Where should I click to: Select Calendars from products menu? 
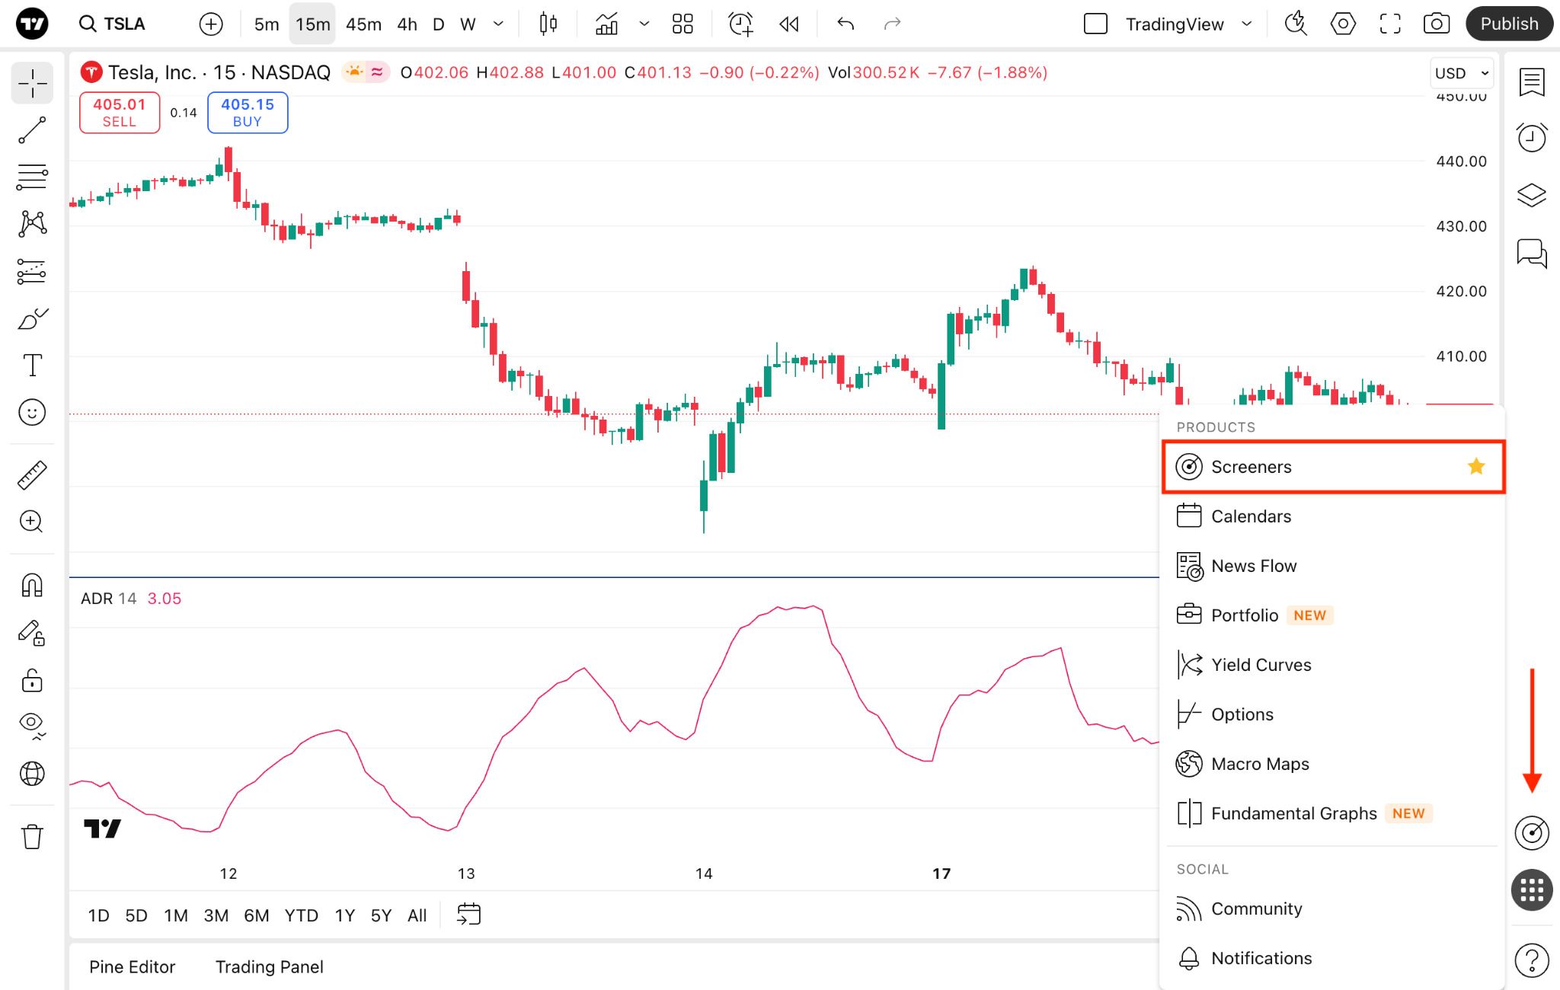[1251, 516]
